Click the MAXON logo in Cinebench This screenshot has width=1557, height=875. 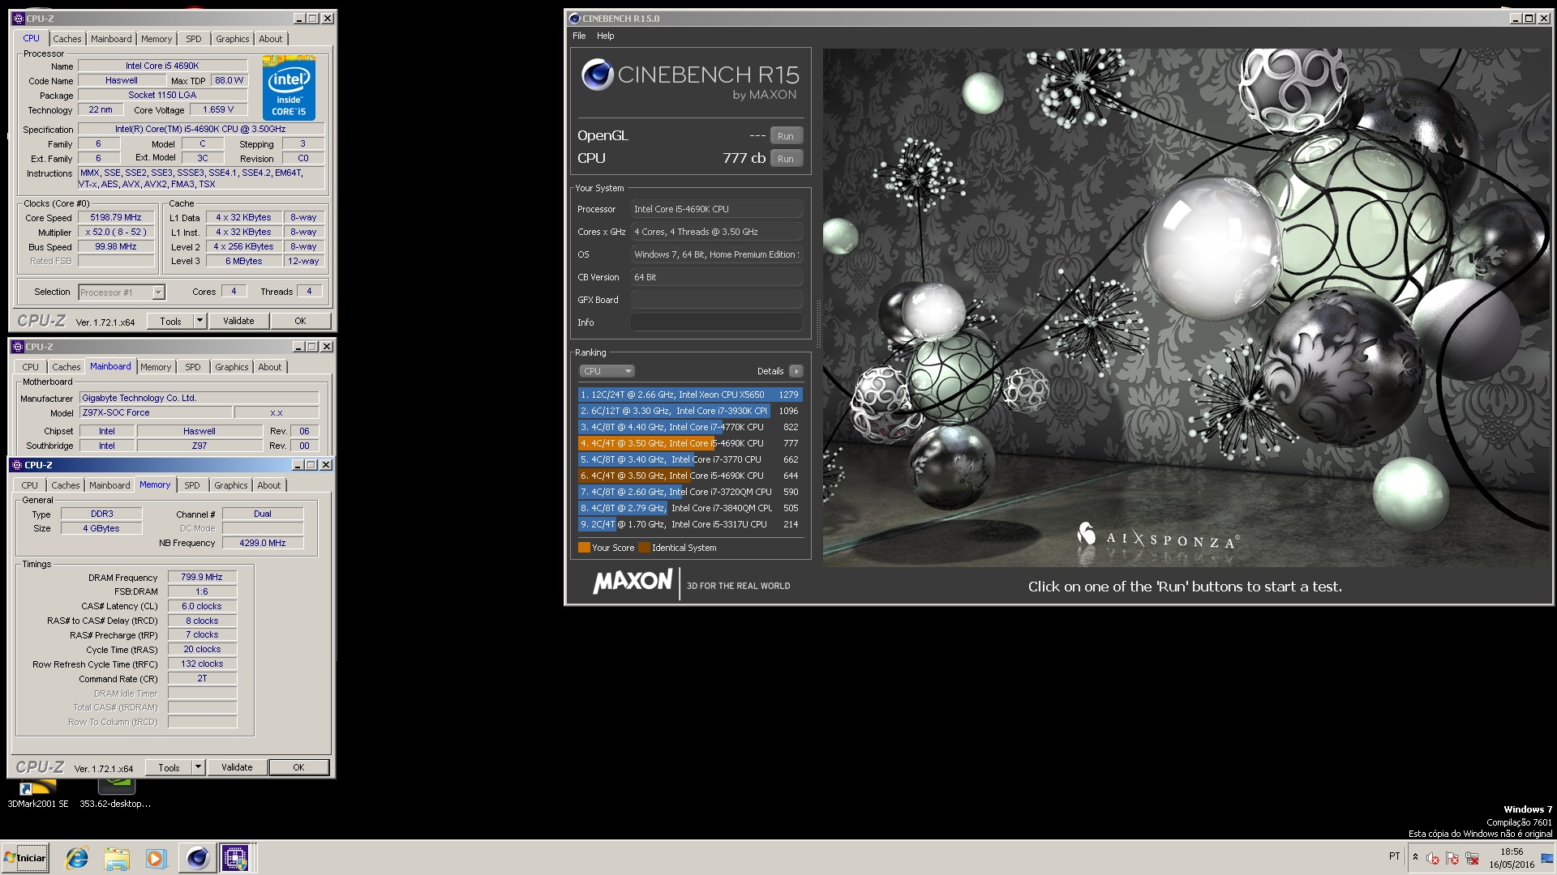(x=633, y=582)
